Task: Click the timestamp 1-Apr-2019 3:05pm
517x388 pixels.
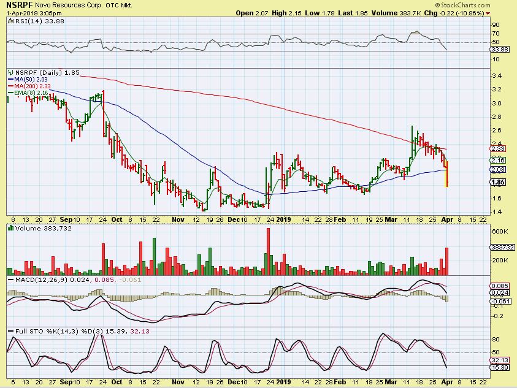Action: (34, 13)
